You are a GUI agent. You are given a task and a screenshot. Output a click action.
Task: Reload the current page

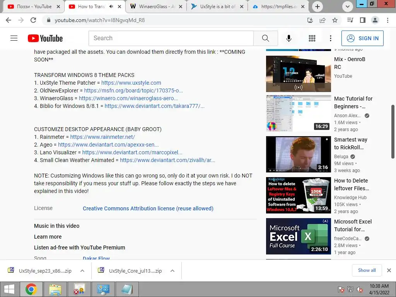point(33,20)
